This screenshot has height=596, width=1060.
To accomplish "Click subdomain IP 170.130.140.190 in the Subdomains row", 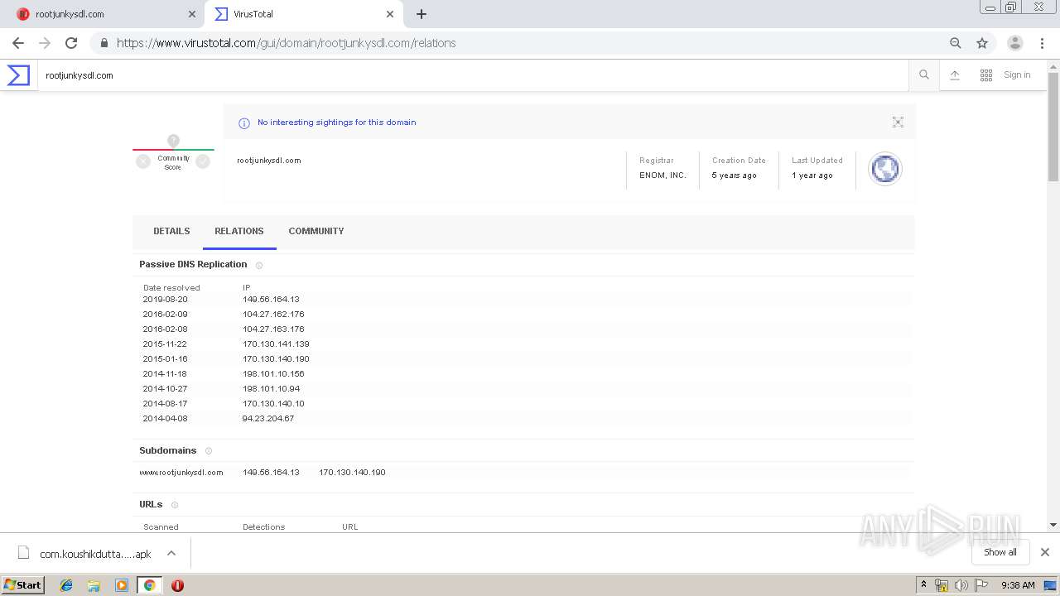I will (352, 473).
